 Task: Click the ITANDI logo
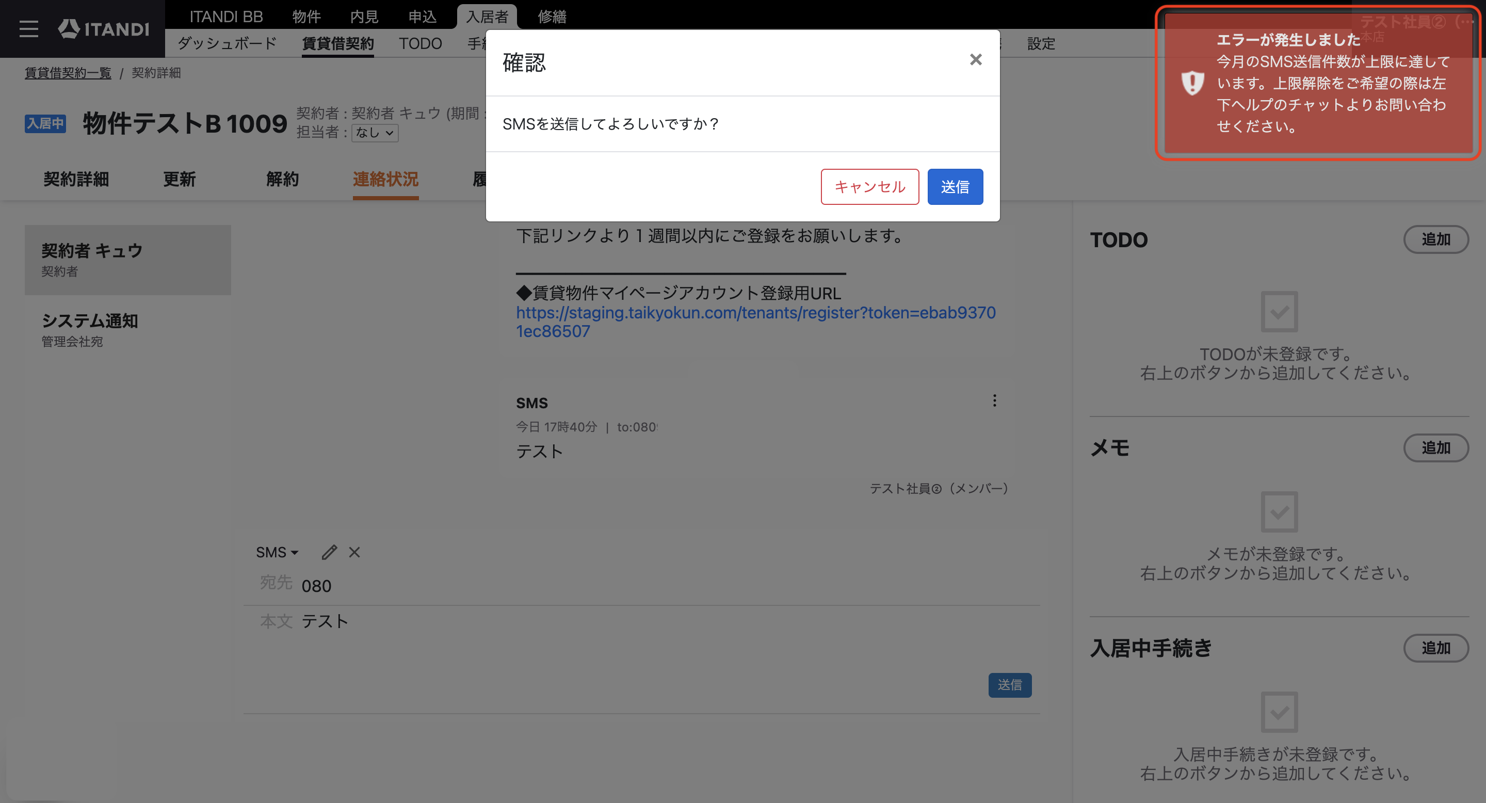tap(104, 29)
